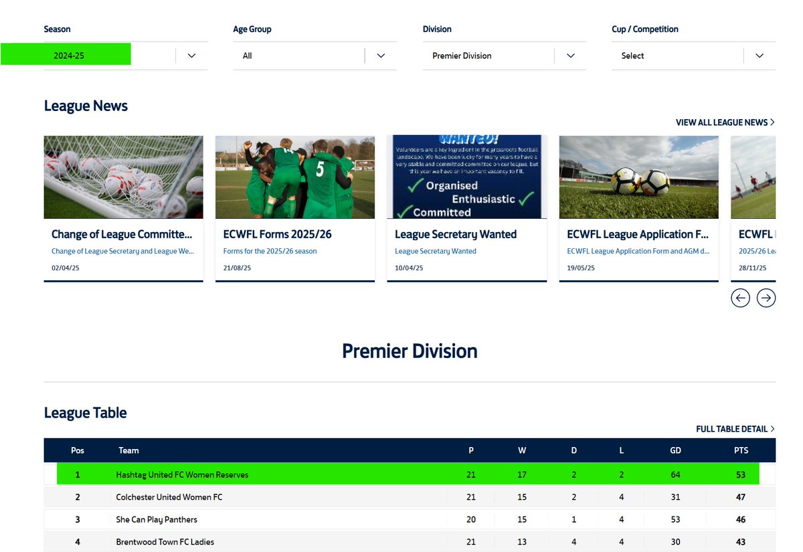Open the football net news thumbnail

coord(124,177)
